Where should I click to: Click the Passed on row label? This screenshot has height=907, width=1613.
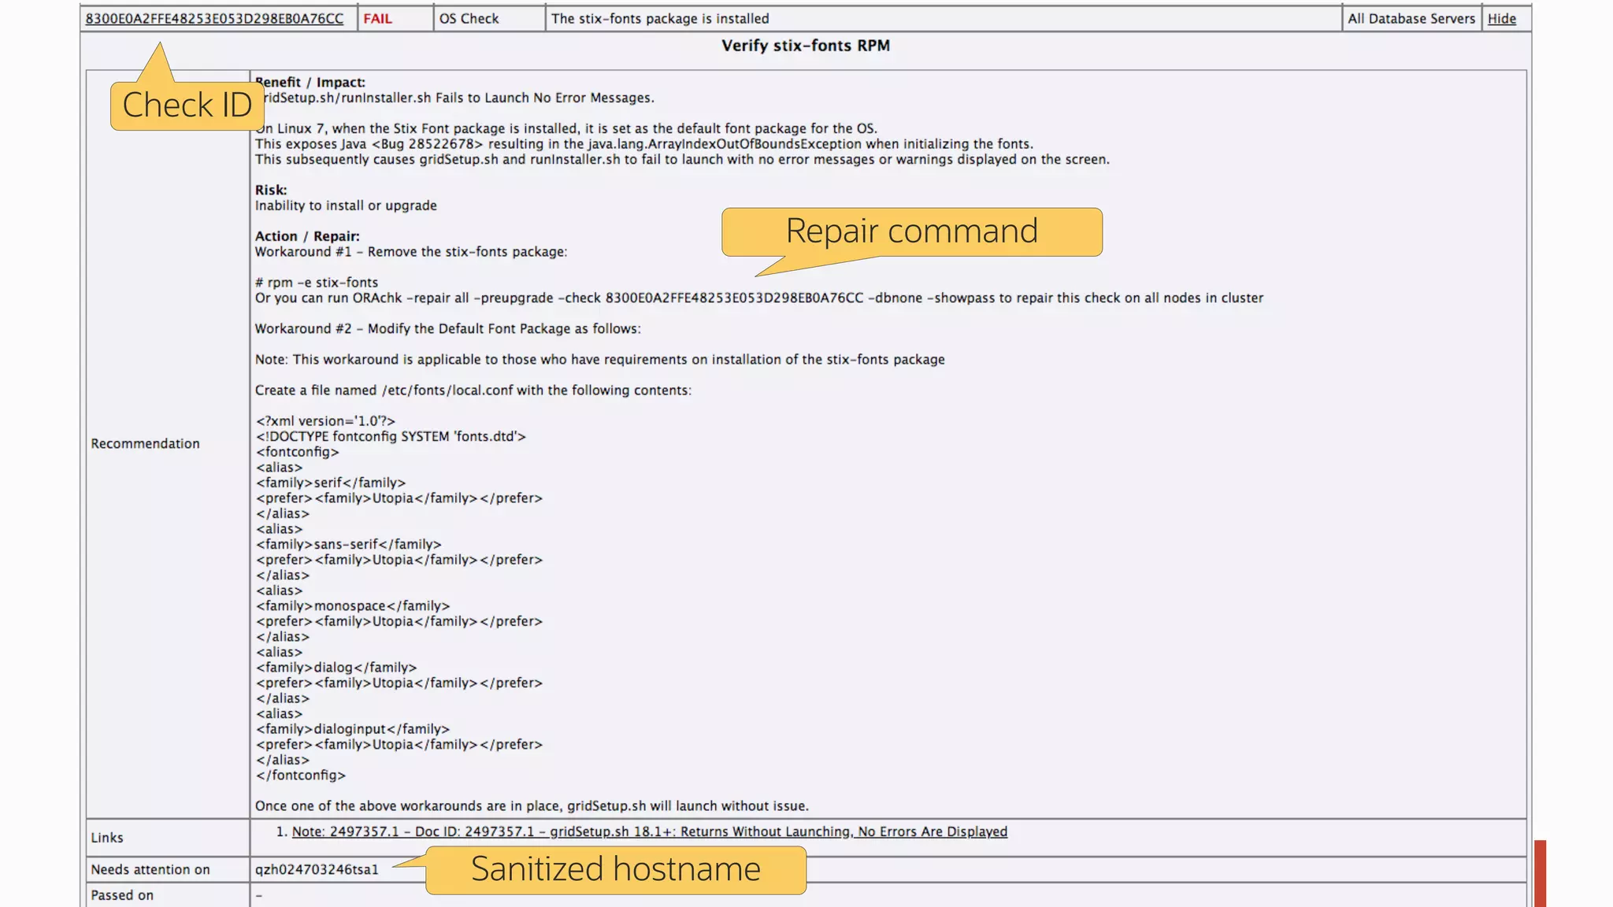(x=121, y=895)
